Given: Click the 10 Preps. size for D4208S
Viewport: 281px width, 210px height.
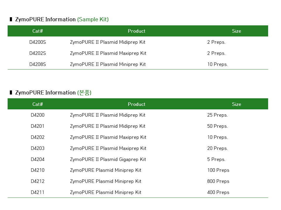Looking at the screenshot, I should coord(217,64).
